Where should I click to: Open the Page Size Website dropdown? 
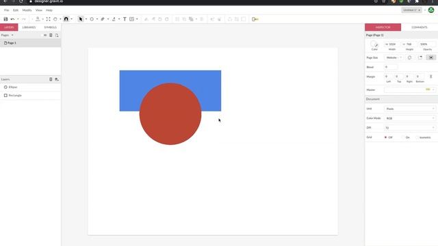[394, 57]
